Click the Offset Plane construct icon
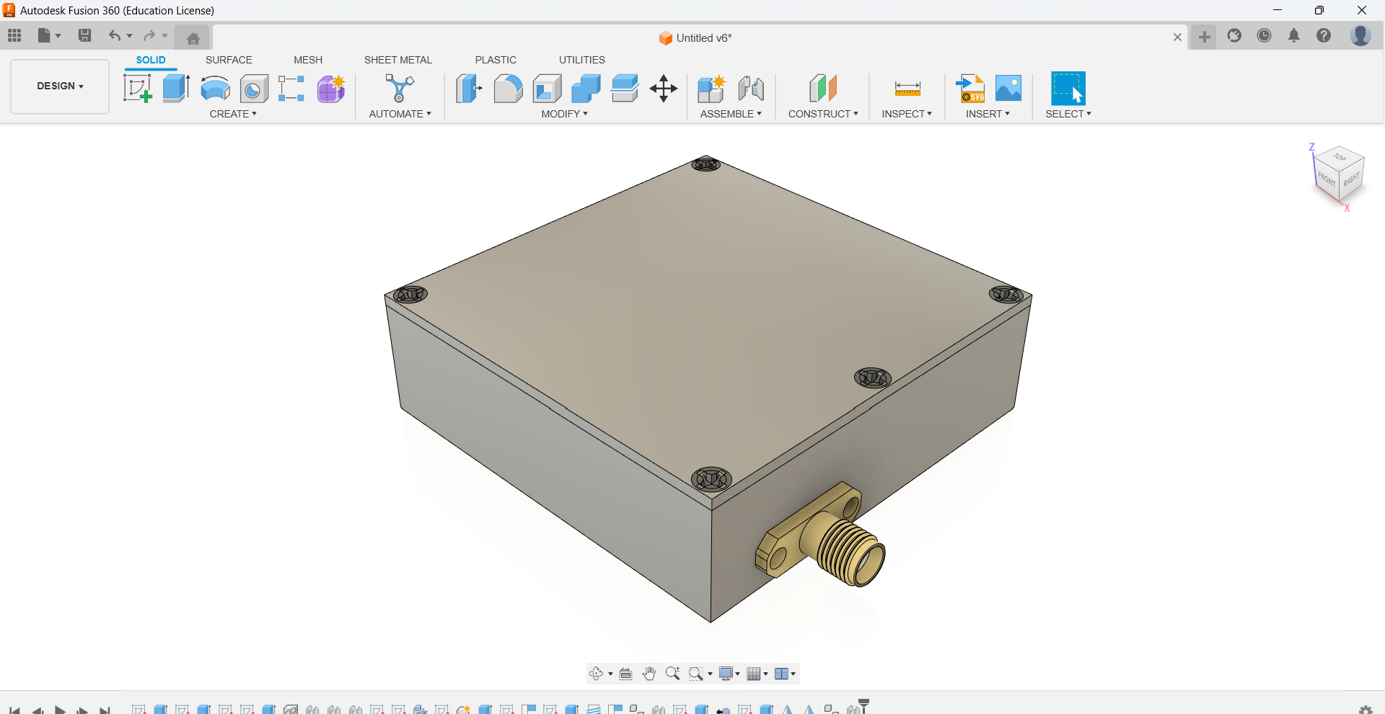Screen dimensions: 1385x714 click(823, 89)
